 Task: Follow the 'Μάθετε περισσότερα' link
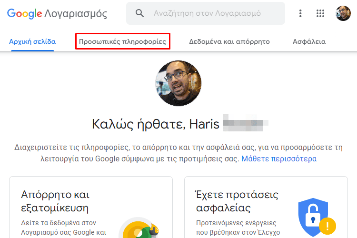pyautogui.click(x=279, y=159)
